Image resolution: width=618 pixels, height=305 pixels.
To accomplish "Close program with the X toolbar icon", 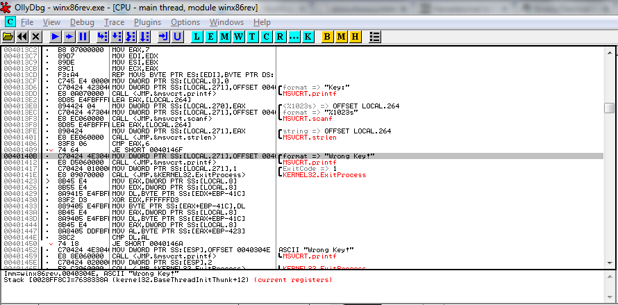I will pyautogui.click(x=36, y=37).
